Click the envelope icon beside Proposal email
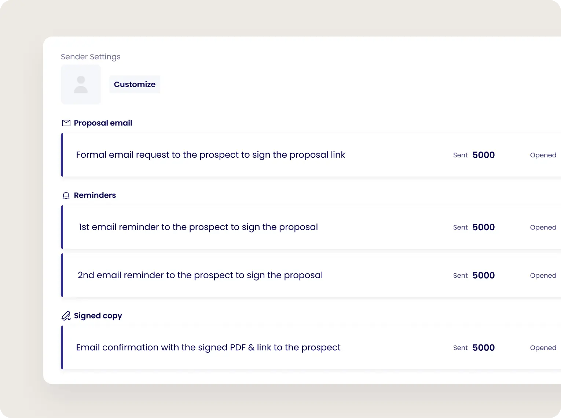Image resolution: width=561 pixels, height=418 pixels. tap(66, 123)
